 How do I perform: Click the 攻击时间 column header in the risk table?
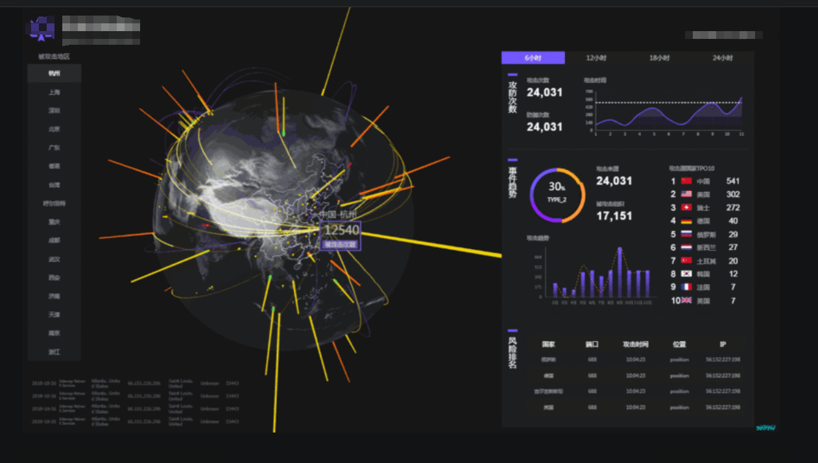(x=635, y=344)
